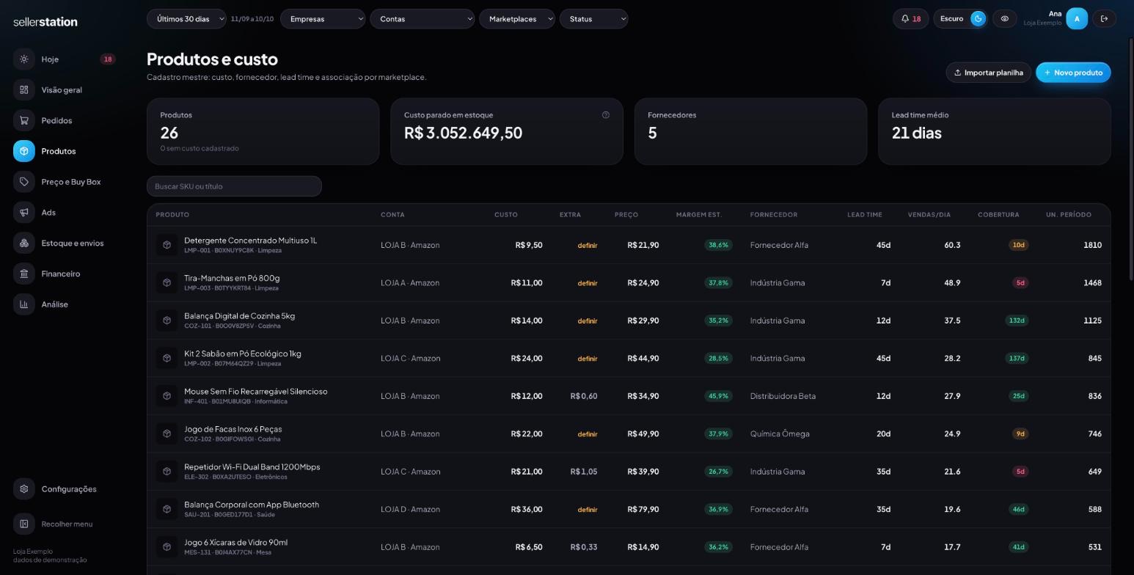Viewport: 1134px width, 575px height.
Task: Sort by the Lead Time column header
Action: pyautogui.click(x=865, y=215)
